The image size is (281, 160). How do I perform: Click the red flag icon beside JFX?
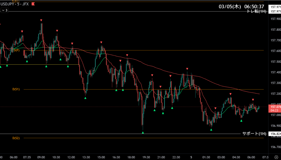pyautogui.click(x=33, y=4)
